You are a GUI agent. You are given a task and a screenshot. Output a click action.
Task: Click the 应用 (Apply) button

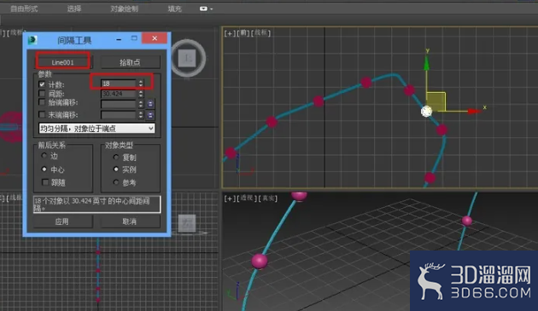(x=62, y=222)
